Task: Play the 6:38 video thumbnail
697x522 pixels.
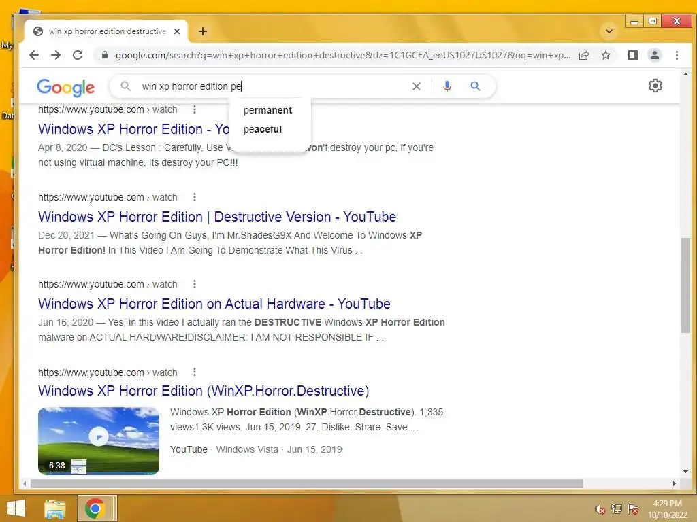Action: coord(99,440)
